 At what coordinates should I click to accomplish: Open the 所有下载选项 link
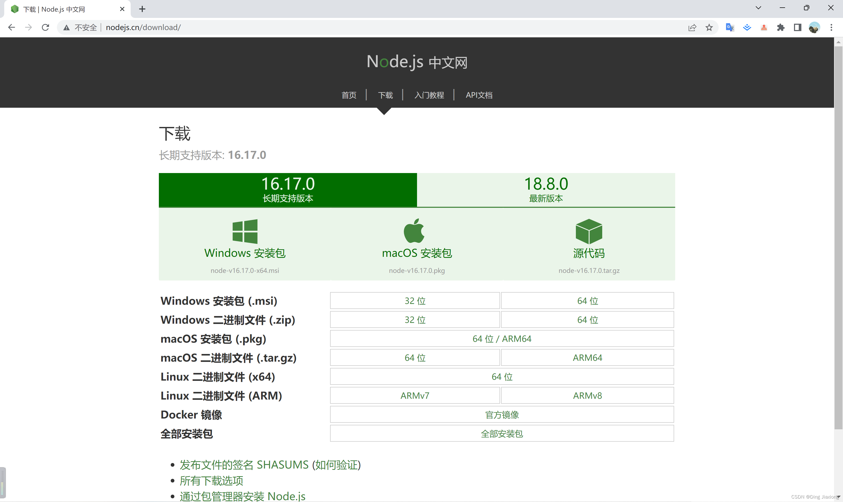tap(211, 481)
